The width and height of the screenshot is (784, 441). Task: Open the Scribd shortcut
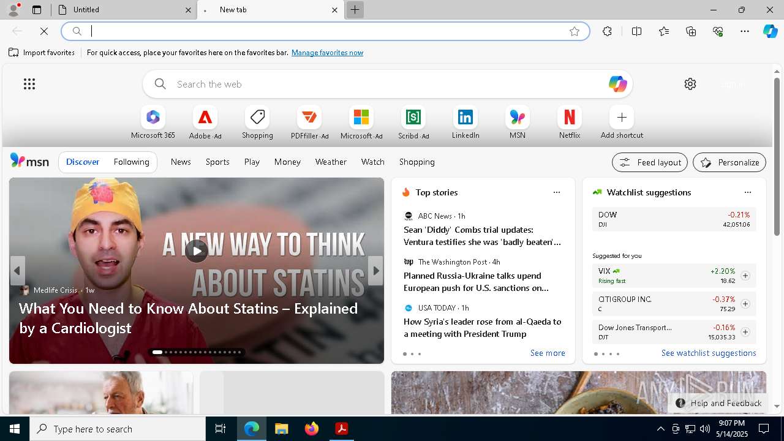[x=413, y=123]
